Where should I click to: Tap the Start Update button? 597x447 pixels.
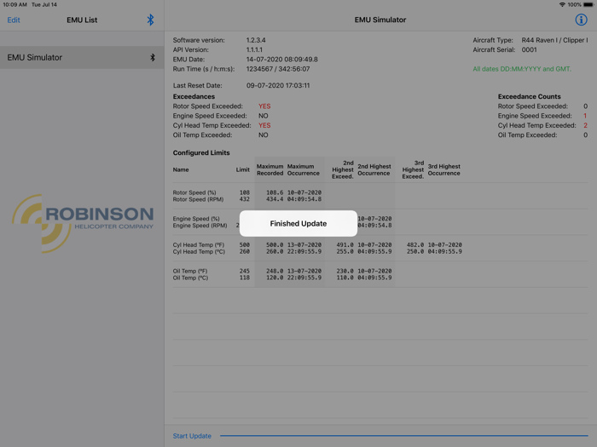pos(192,436)
